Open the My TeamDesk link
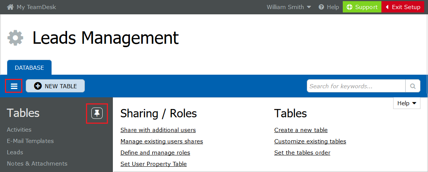 tap(36, 7)
